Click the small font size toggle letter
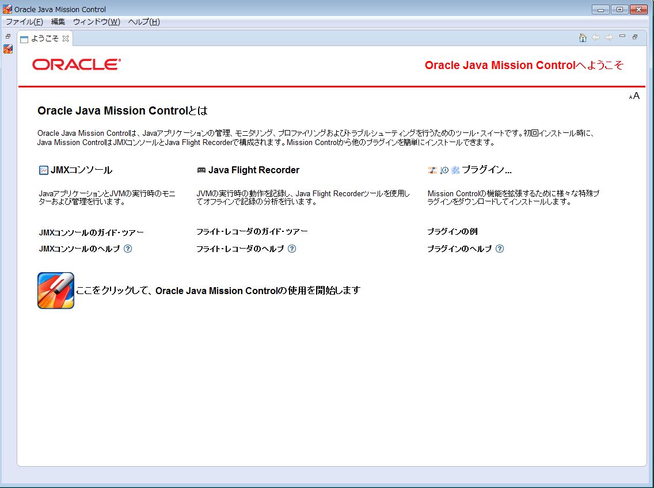Screen dimensions: 654x488 click(x=630, y=96)
